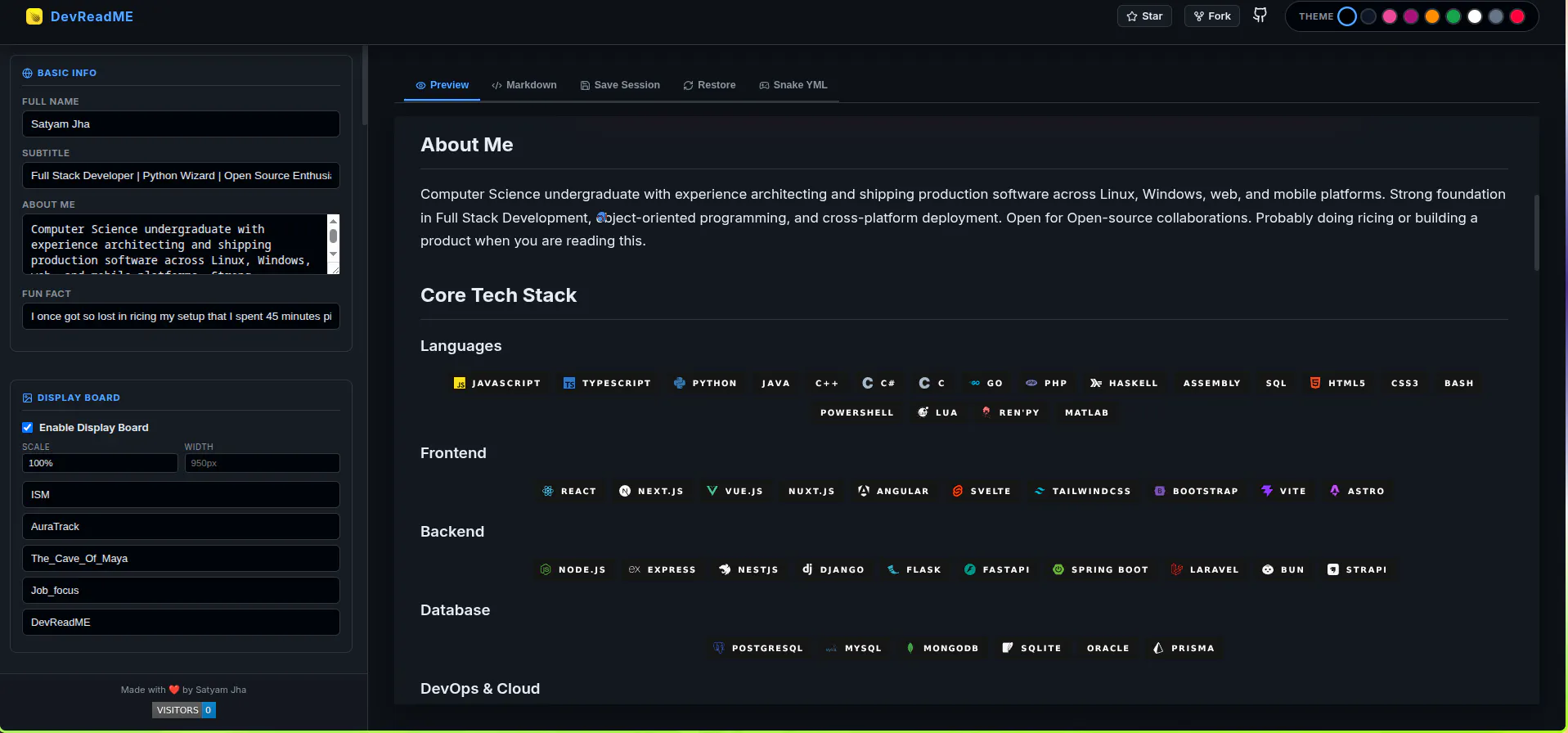This screenshot has height=733, width=1568.
Task: Select the Laravel badge
Action: pos(1205,569)
